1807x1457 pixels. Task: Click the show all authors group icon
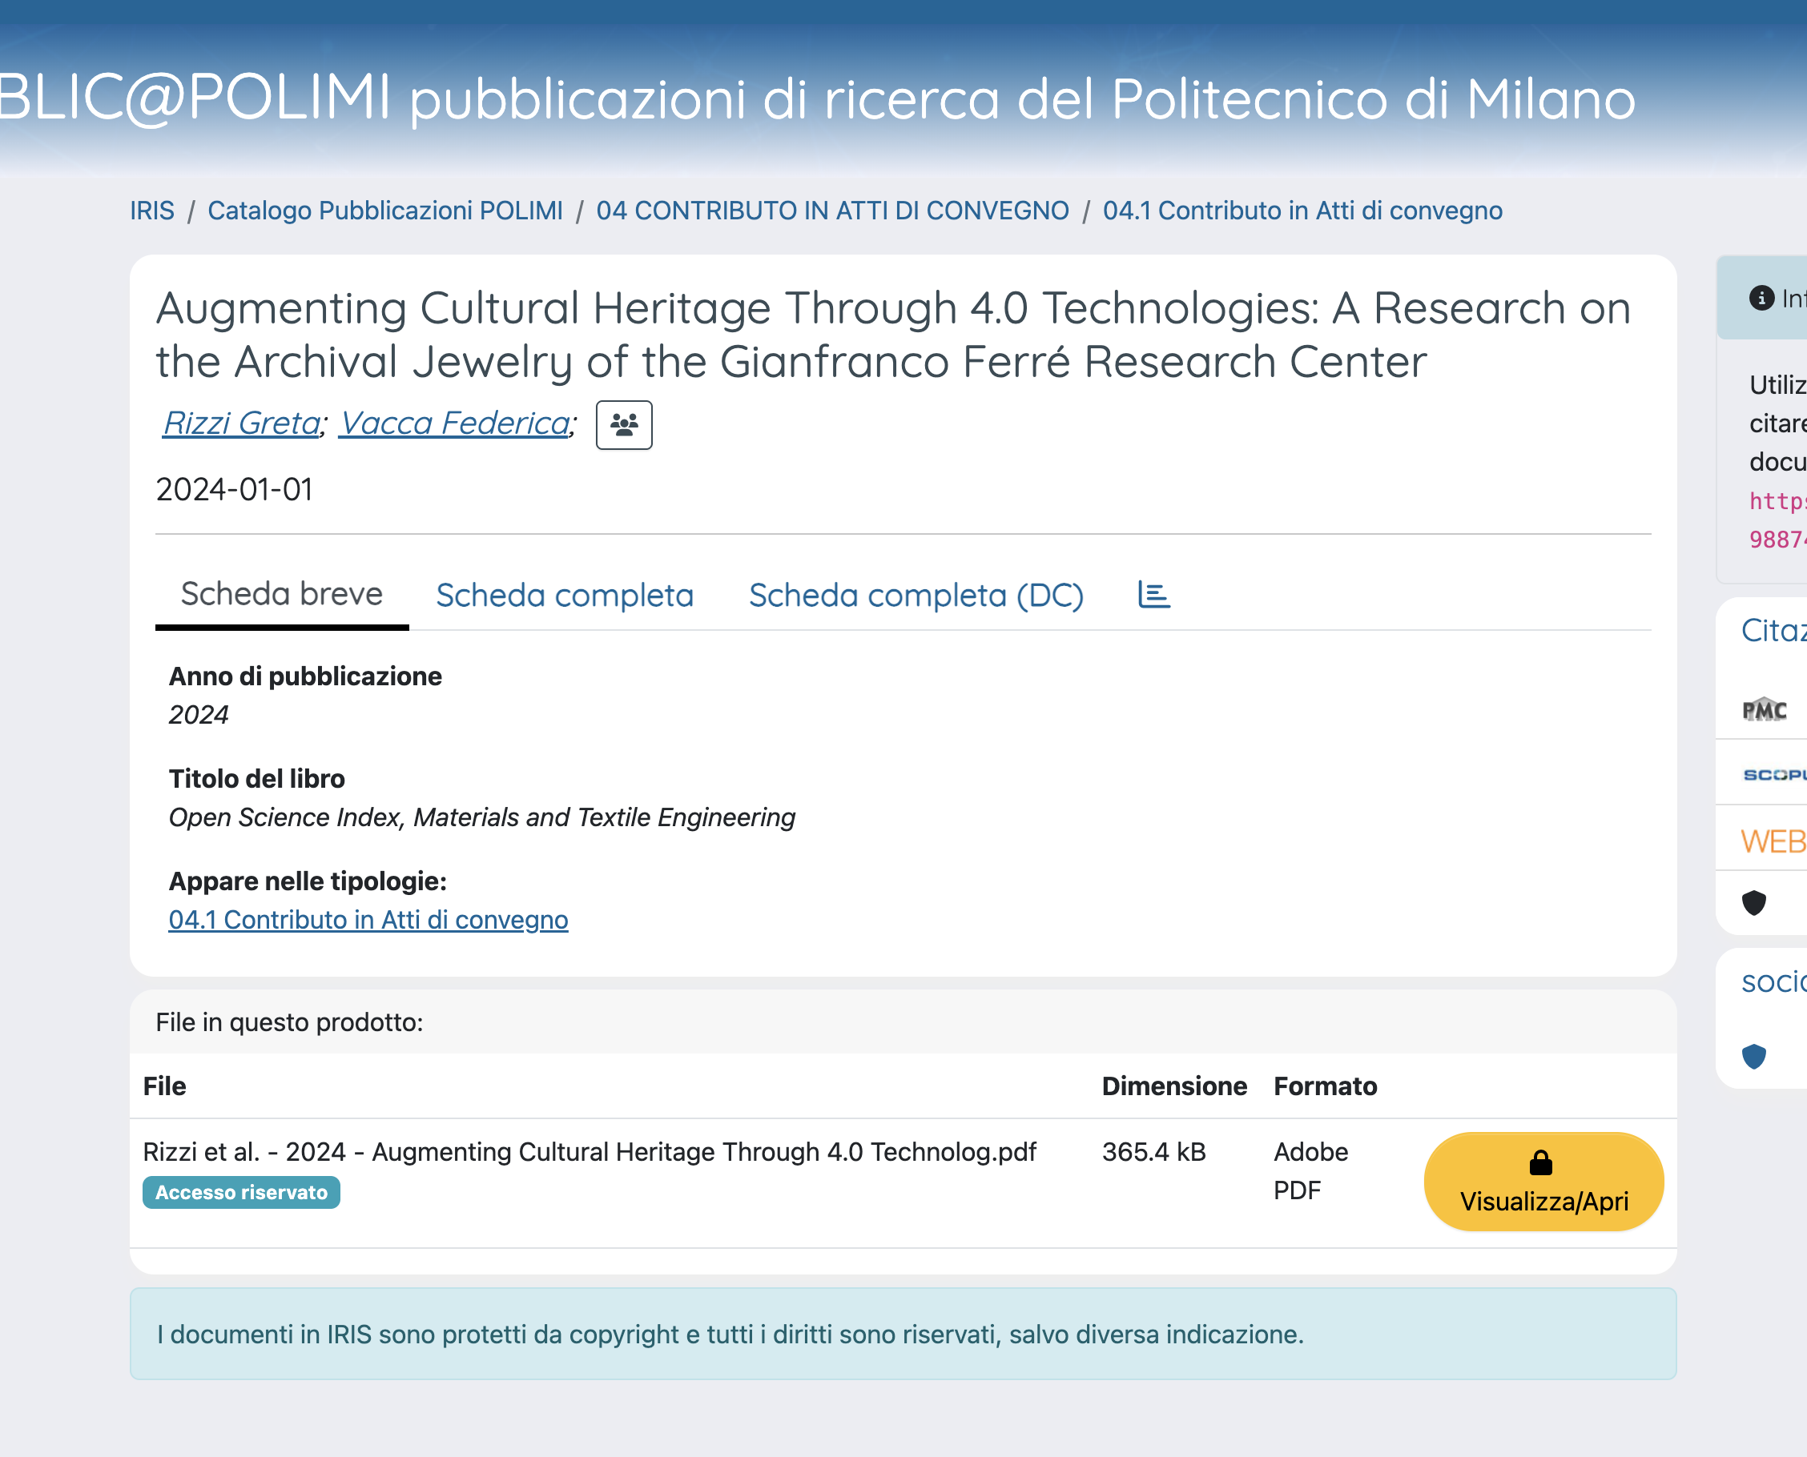(x=623, y=424)
